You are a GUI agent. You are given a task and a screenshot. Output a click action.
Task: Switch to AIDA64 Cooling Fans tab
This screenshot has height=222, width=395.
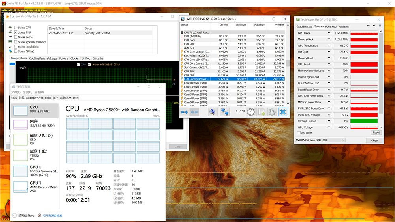click(x=37, y=58)
